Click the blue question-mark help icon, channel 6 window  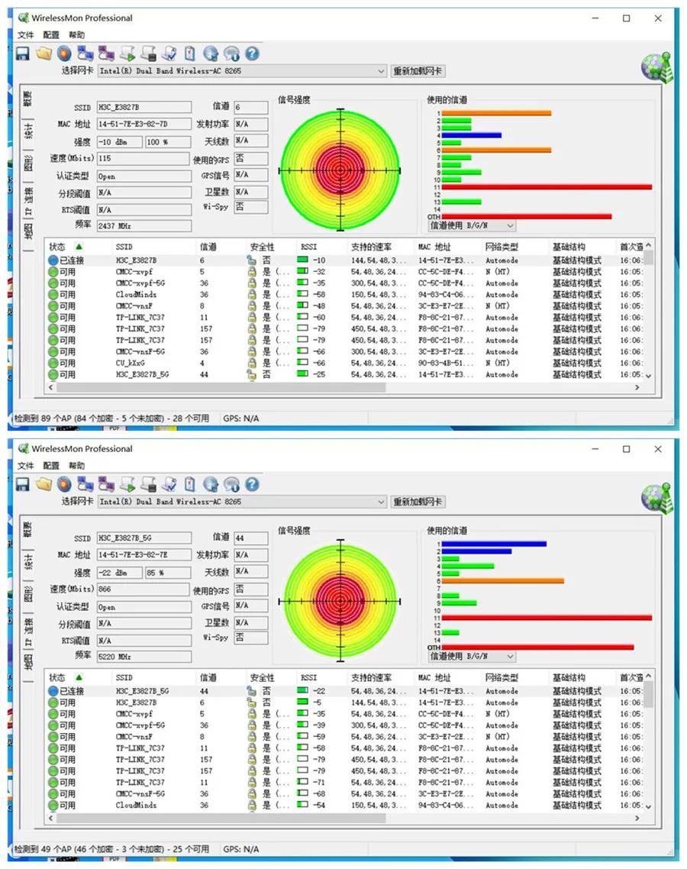click(x=252, y=53)
